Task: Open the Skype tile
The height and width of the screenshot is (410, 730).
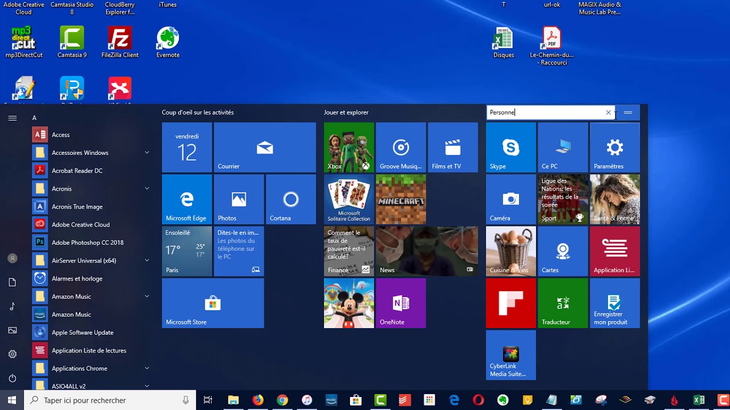Action: pyautogui.click(x=510, y=147)
